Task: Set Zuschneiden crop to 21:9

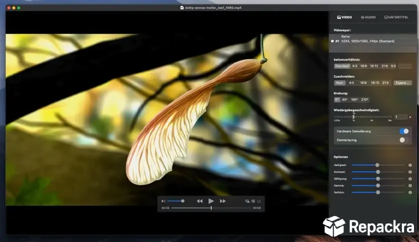Action: pyautogui.click(x=385, y=83)
